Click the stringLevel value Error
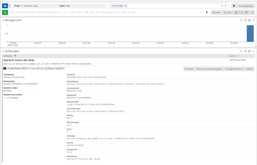This screenshot has height=165, width=257. click(70, 152)
